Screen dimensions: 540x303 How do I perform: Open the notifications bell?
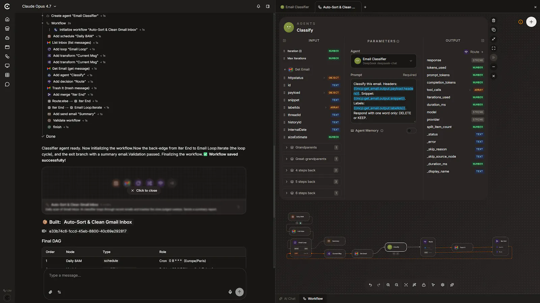pyautogui.click(x=259, y=6)
